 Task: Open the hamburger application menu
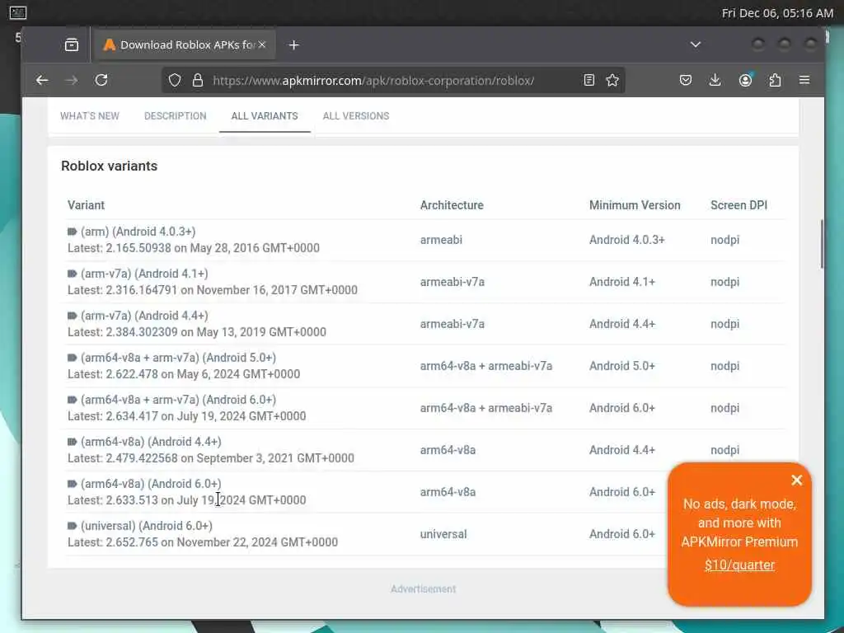804,80
